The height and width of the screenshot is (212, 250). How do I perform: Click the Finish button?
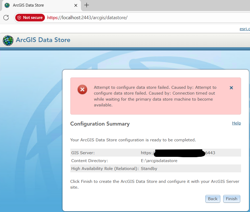tap(232, 199)
